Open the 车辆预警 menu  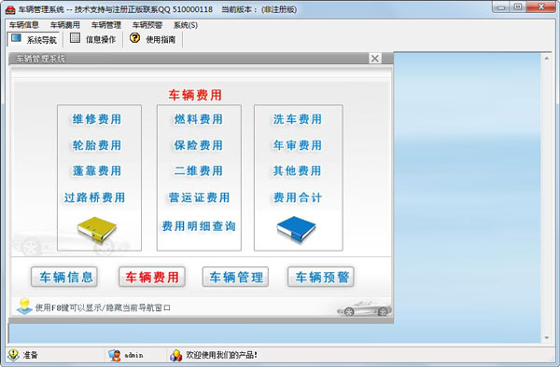pyautogui.click(x=147, y=25)
